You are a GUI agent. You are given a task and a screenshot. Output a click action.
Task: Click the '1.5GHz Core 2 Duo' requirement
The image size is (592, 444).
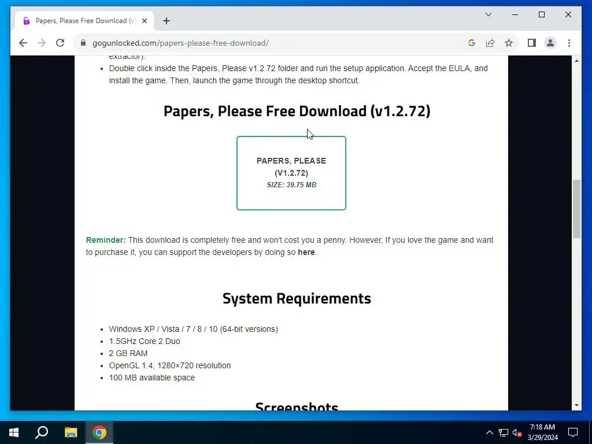(x=144, y=341)
